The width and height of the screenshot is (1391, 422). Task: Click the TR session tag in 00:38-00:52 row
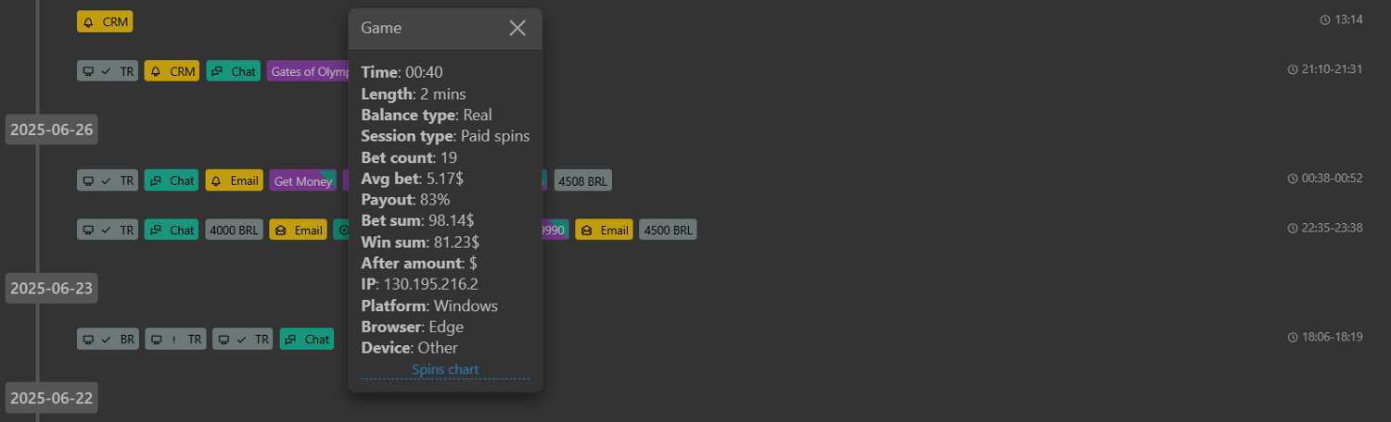(108, 180)
